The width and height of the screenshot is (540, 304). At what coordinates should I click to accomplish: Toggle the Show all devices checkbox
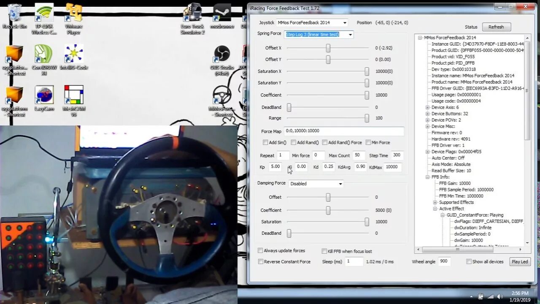coord(469,261)
